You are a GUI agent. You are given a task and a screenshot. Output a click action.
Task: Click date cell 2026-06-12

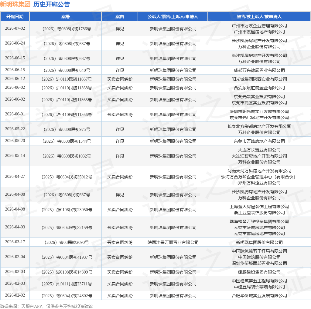tap(15, 79)
